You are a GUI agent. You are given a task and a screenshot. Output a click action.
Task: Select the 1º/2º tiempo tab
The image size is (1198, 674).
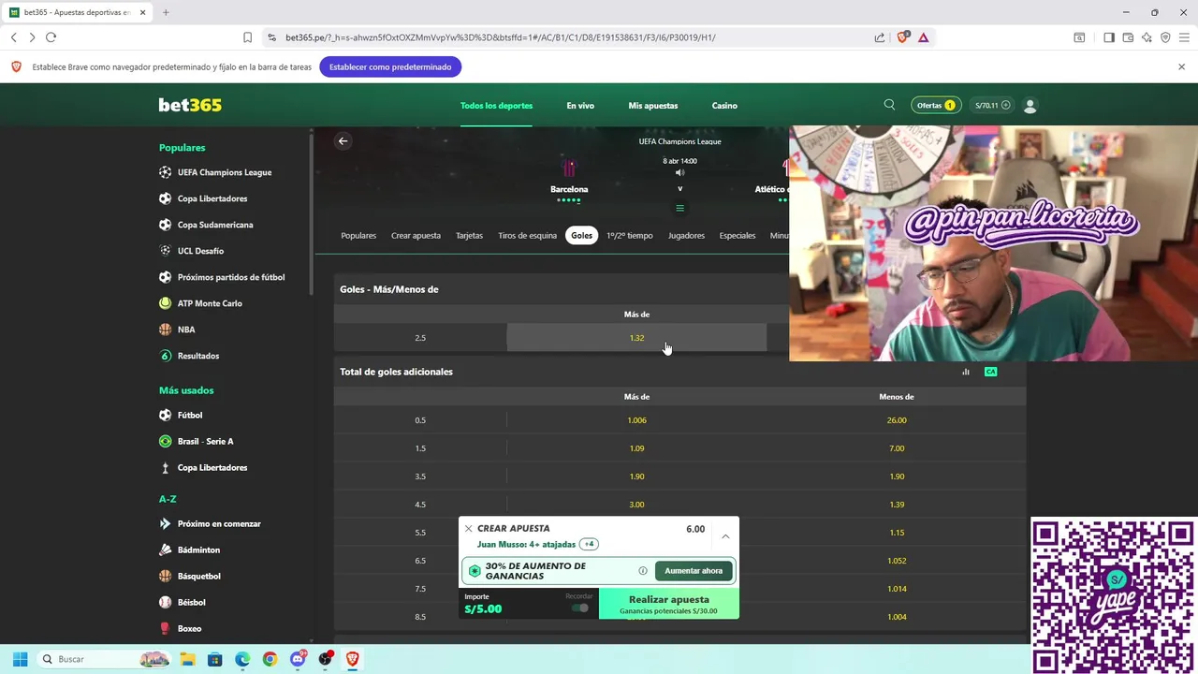[x=629, y=236]
